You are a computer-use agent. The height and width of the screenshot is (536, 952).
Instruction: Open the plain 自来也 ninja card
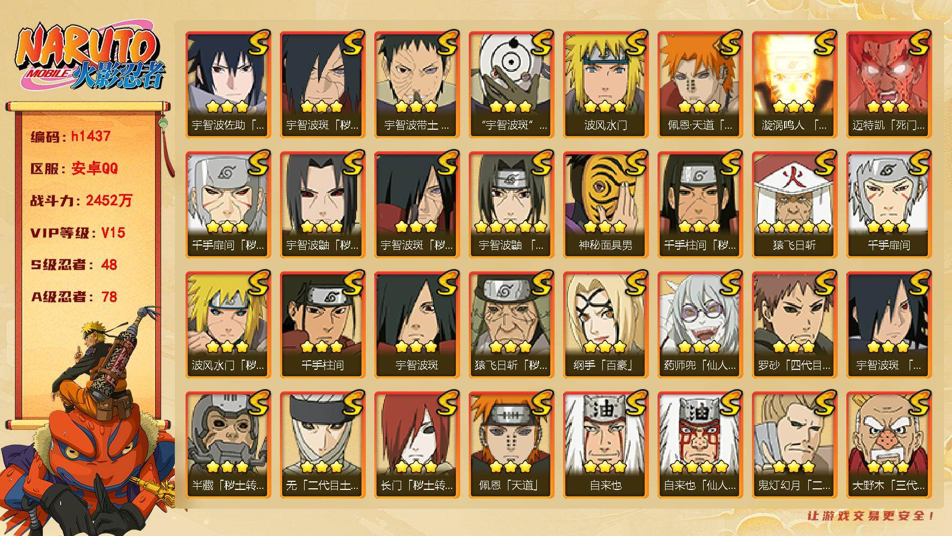605,444
